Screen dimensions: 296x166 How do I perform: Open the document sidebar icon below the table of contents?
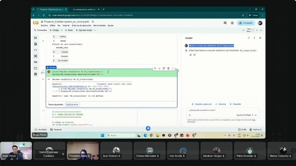[x=36, y=44]
